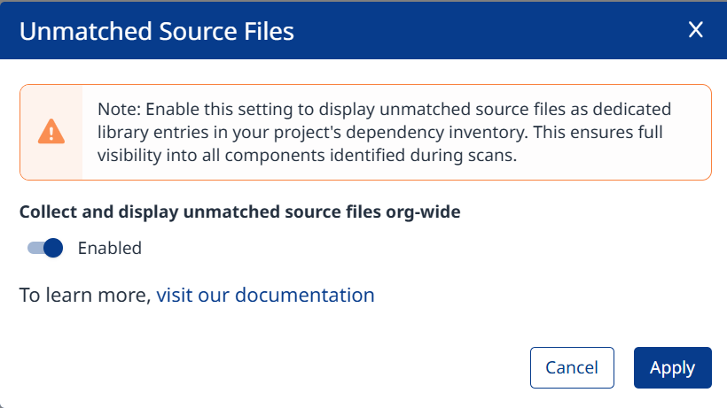Disable the unmatched source files toggle
The height and width of the screenshot is (408, 727).
point(45,248)
